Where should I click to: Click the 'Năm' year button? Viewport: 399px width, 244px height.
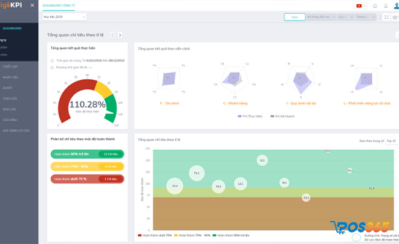click(294, 17)
